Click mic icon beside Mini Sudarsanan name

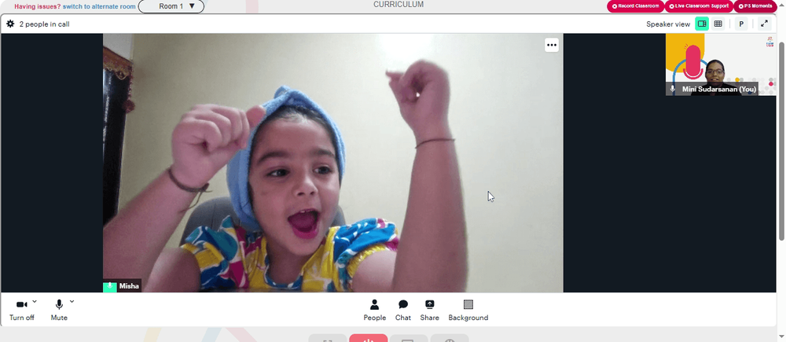(x=673, y=89)
